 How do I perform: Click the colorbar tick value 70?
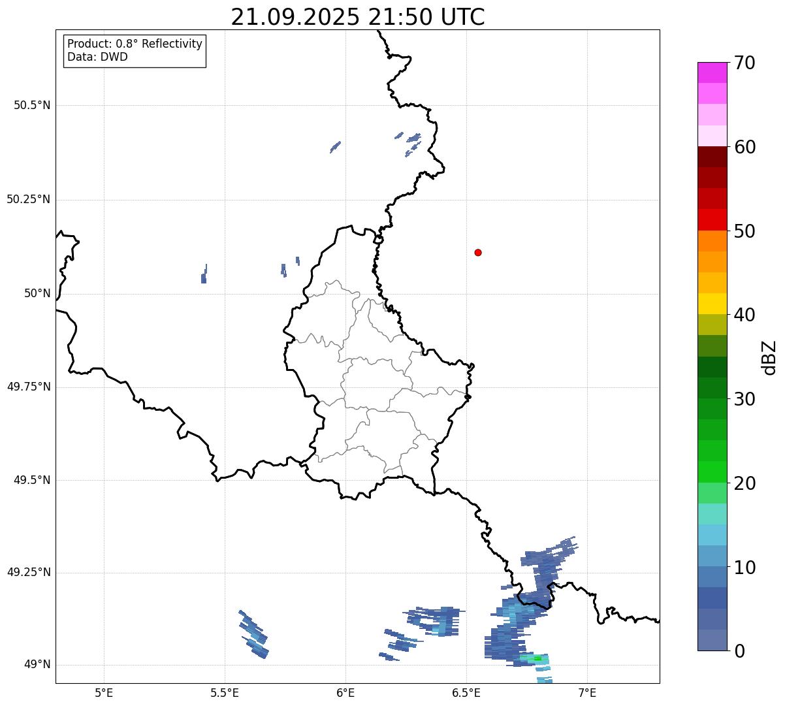pos(745,63)
